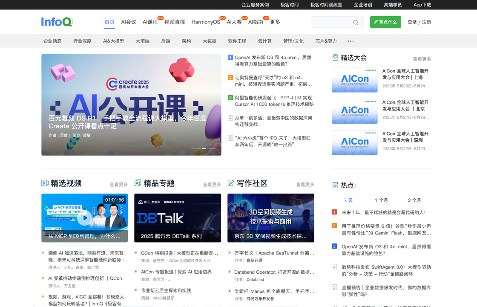Image resolution: width=477 pixels, height=307 pixels.
Task: Click the 写作社区 pen icon
Action: tap(231, 183)
